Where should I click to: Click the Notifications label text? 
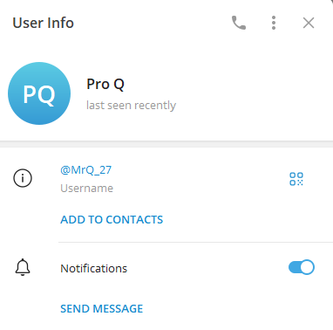pyautogui.click(x=93, y=268)
